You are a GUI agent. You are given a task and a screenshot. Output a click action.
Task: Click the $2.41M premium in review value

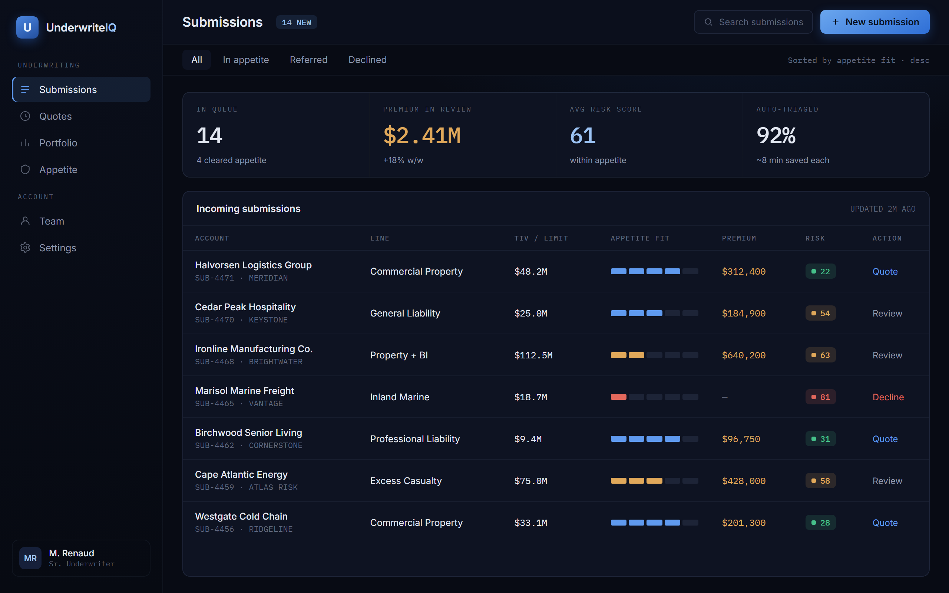pos(421,136)
